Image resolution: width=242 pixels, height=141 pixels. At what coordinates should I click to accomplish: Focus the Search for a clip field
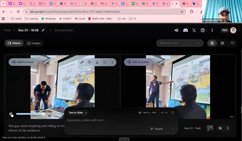[180, 43]
